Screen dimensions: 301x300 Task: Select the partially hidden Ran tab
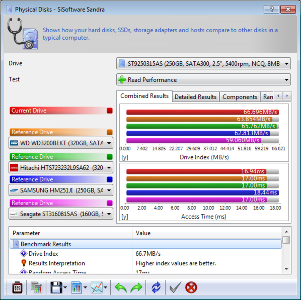pos(268,97)
